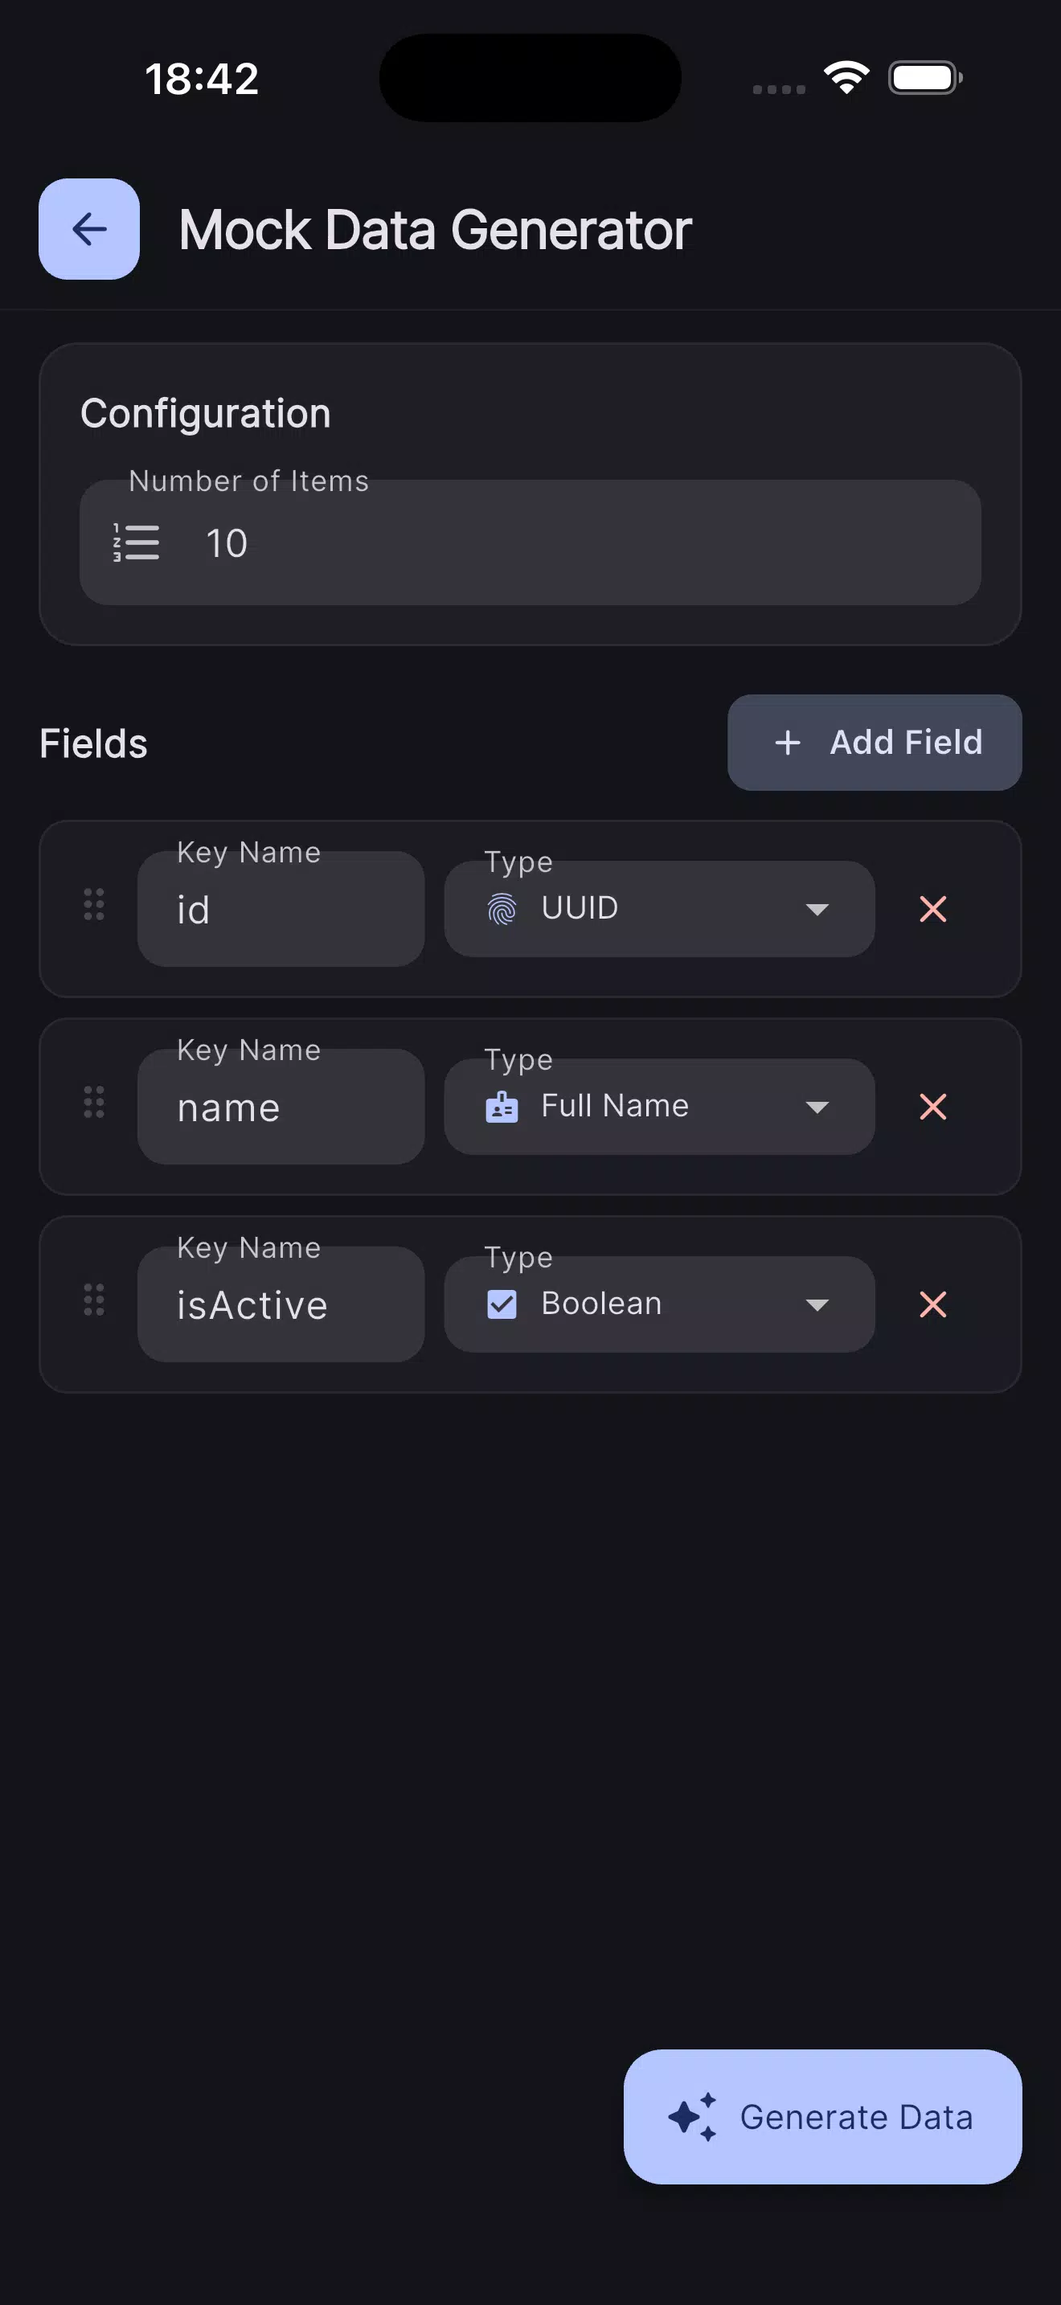Edit the isActive key name field
Image resolution: width=1061 pixels, height=2305 pixels.
click(281, 1304)
